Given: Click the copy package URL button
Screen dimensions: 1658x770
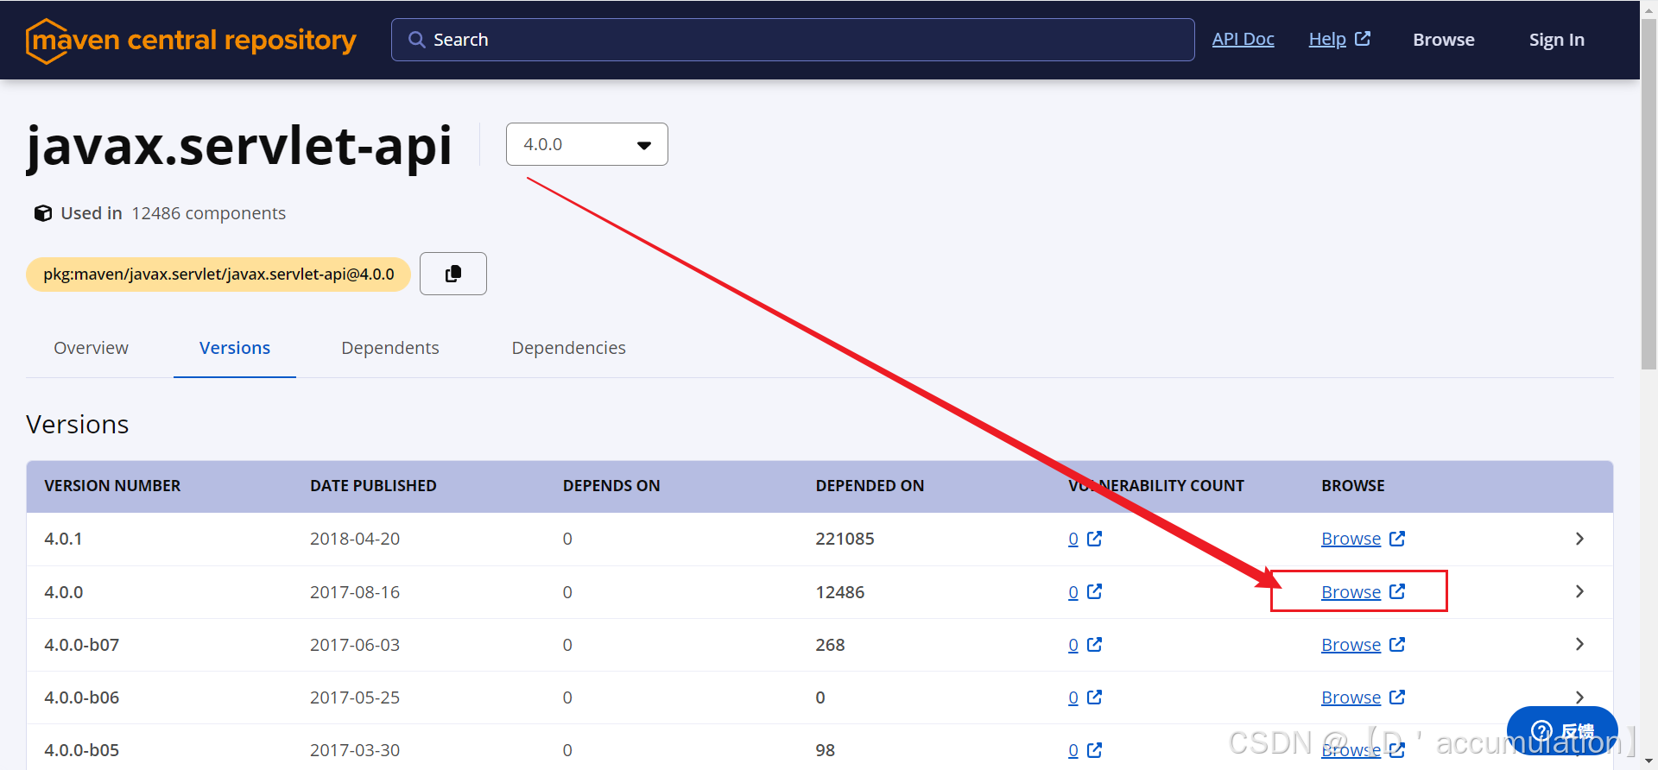Looking at the screenshot, I should coord(453,274).
